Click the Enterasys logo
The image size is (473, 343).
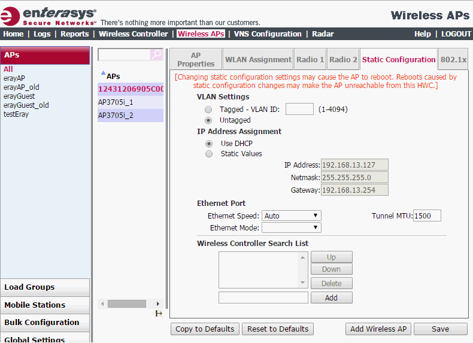(48, 16)
